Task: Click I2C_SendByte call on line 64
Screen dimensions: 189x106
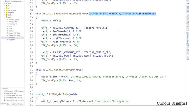Action: (x=50, y=45)
